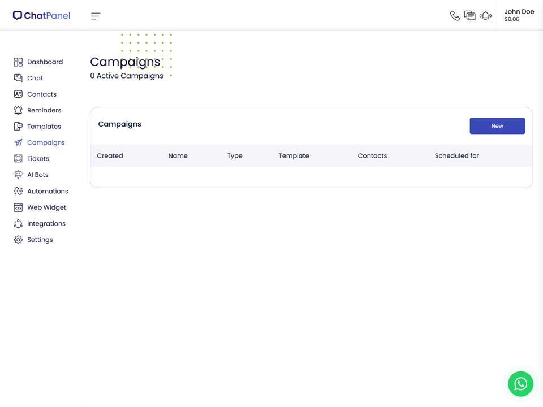Open the Chat section

tap(35, 78)
